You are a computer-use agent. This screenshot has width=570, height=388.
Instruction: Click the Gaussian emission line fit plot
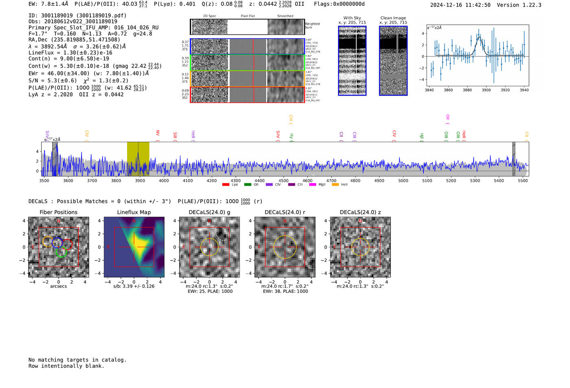click(477, 55)
